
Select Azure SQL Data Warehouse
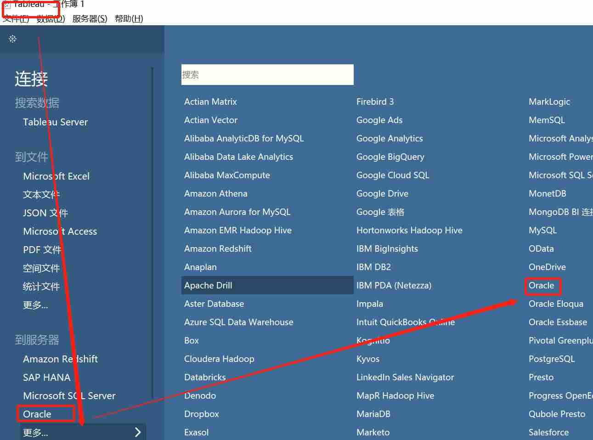point(238,322)
